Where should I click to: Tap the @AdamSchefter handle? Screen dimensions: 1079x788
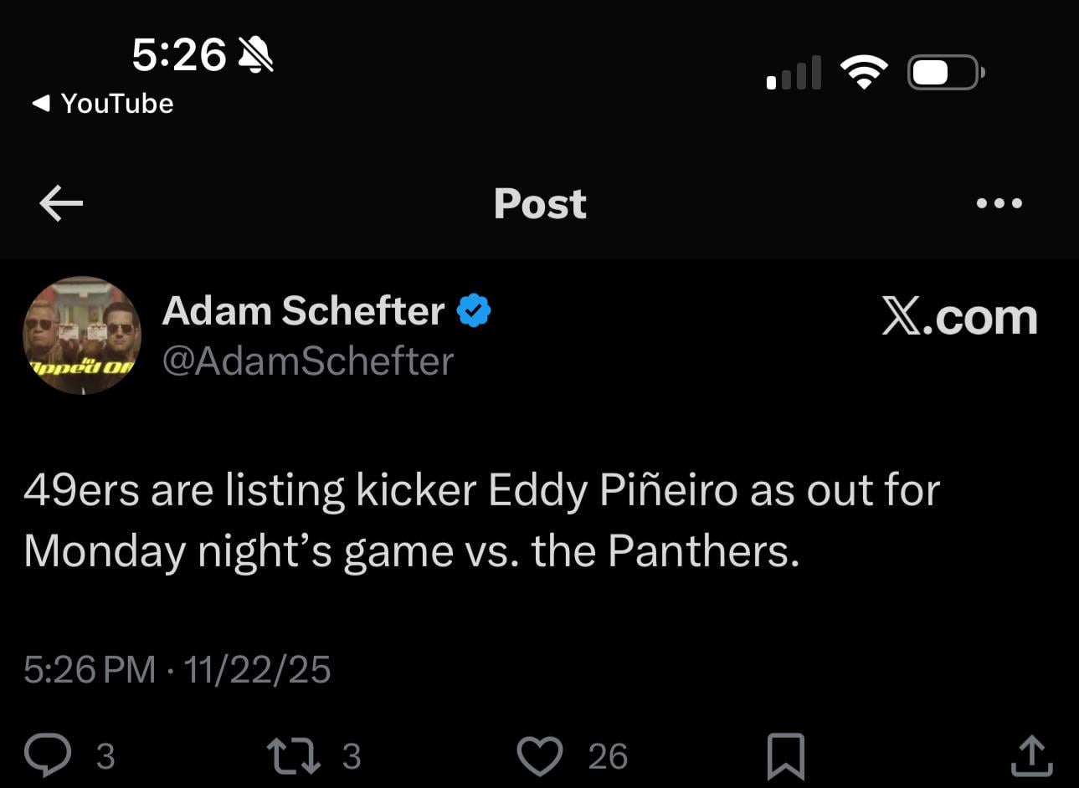pyautogui.click(x=308, y=361)
